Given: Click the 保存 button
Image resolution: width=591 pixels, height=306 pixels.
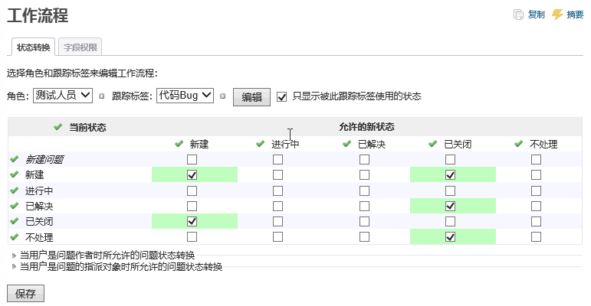Looking at the screenshot, I should (25, 294).
